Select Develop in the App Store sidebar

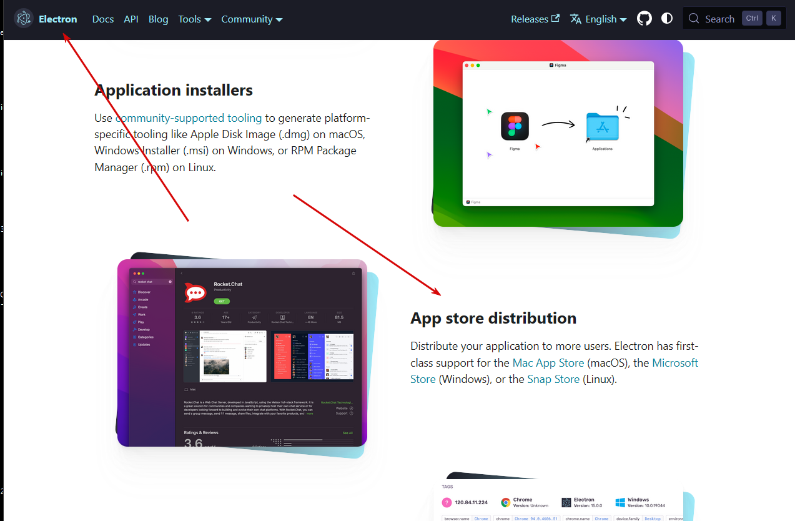[141, 329]
